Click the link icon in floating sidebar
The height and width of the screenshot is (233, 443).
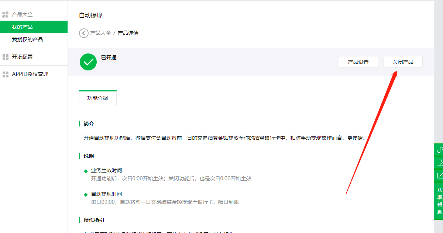click(x=439, y=150)
